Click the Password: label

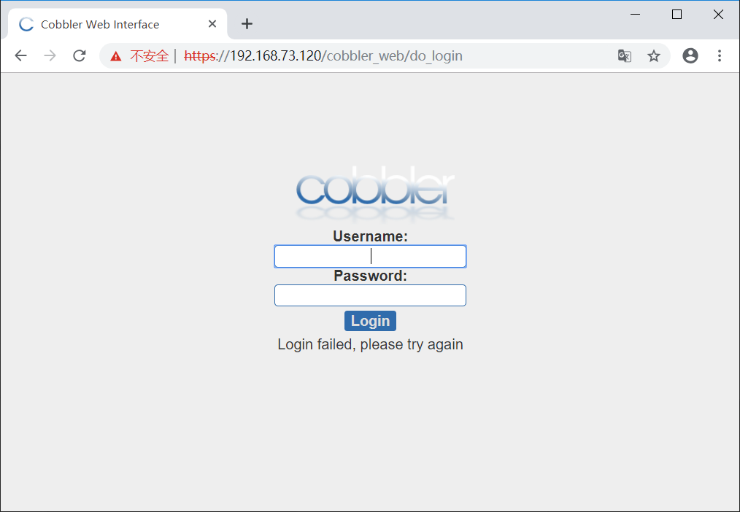click(371, 276)
